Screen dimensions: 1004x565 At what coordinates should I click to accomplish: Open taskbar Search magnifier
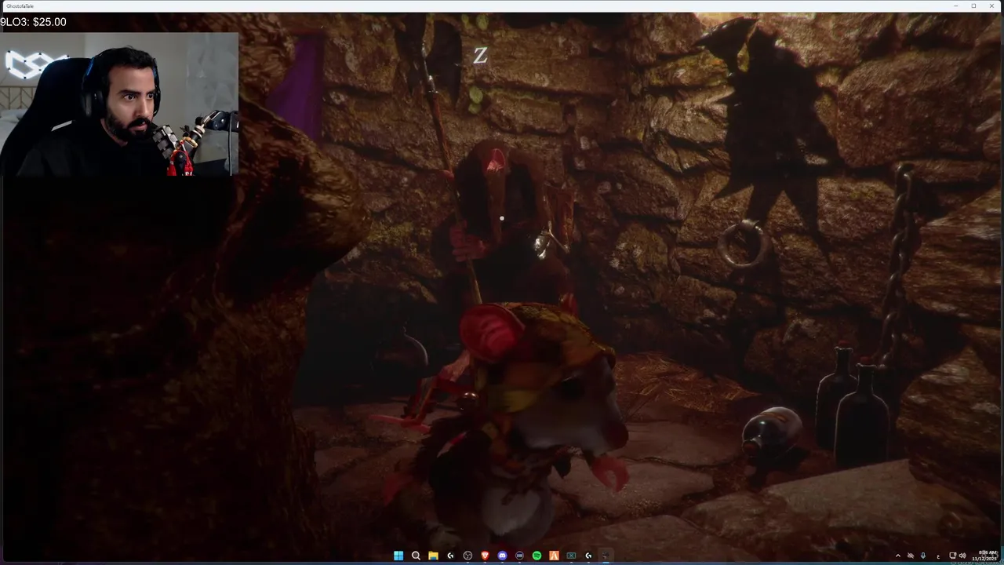tap(416, 556)
